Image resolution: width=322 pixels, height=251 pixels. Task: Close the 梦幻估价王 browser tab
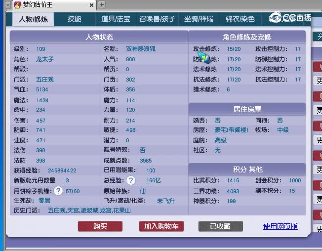91,5
